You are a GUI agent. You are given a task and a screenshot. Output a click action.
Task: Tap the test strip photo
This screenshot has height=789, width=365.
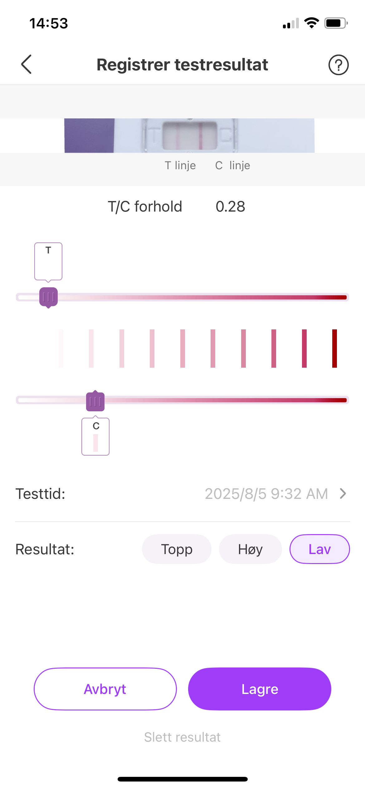[x=189, y=136]
